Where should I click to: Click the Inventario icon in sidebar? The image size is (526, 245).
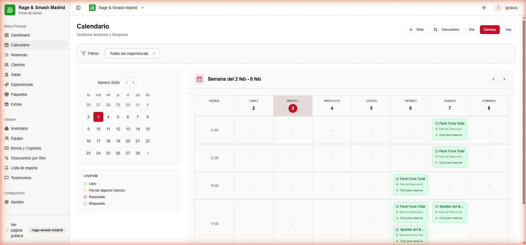pos(7,128)
